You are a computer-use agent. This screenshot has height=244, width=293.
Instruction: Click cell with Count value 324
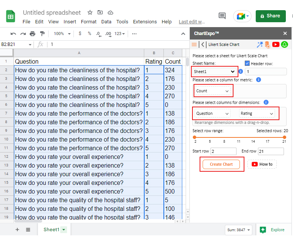173,70
